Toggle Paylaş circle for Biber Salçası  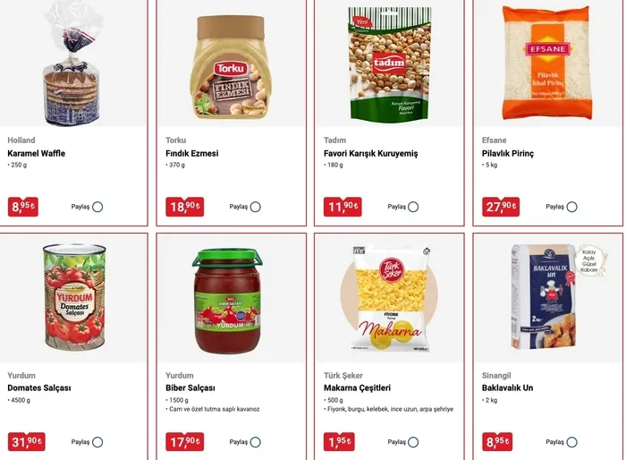256,442
